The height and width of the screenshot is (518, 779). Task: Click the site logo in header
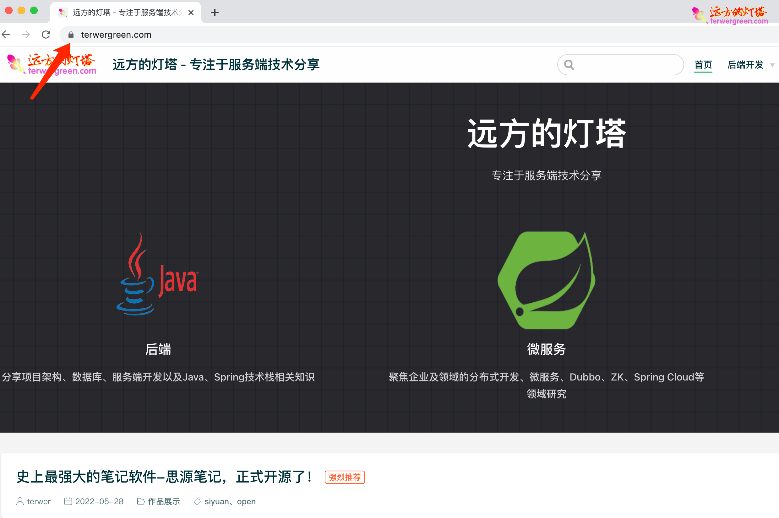[52, 64]
